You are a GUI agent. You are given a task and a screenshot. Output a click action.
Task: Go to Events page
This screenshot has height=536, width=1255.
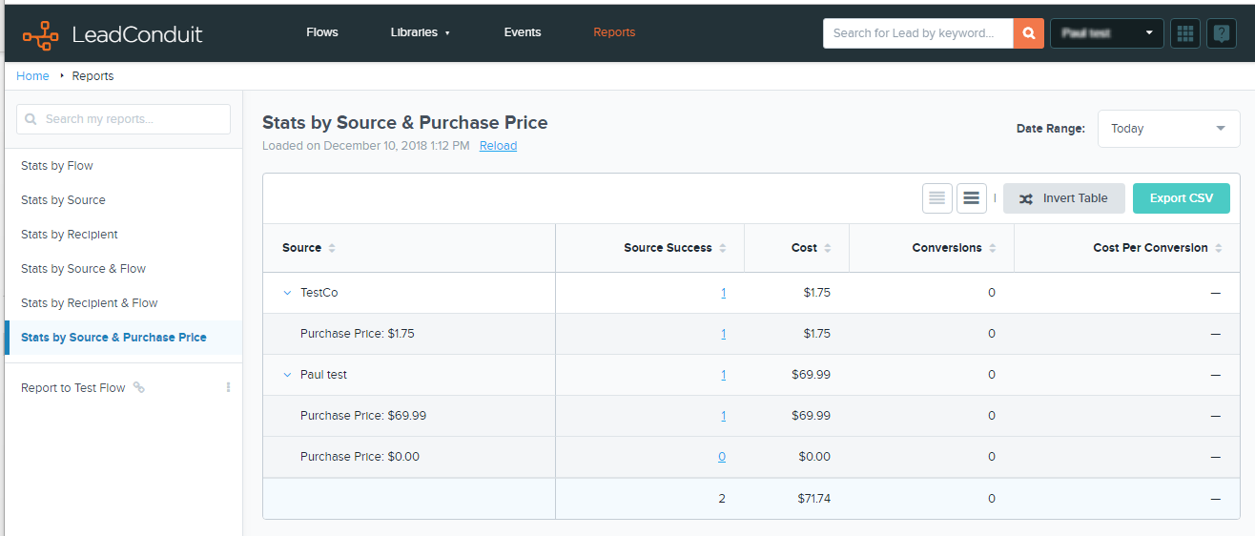(x=523, y=32)
